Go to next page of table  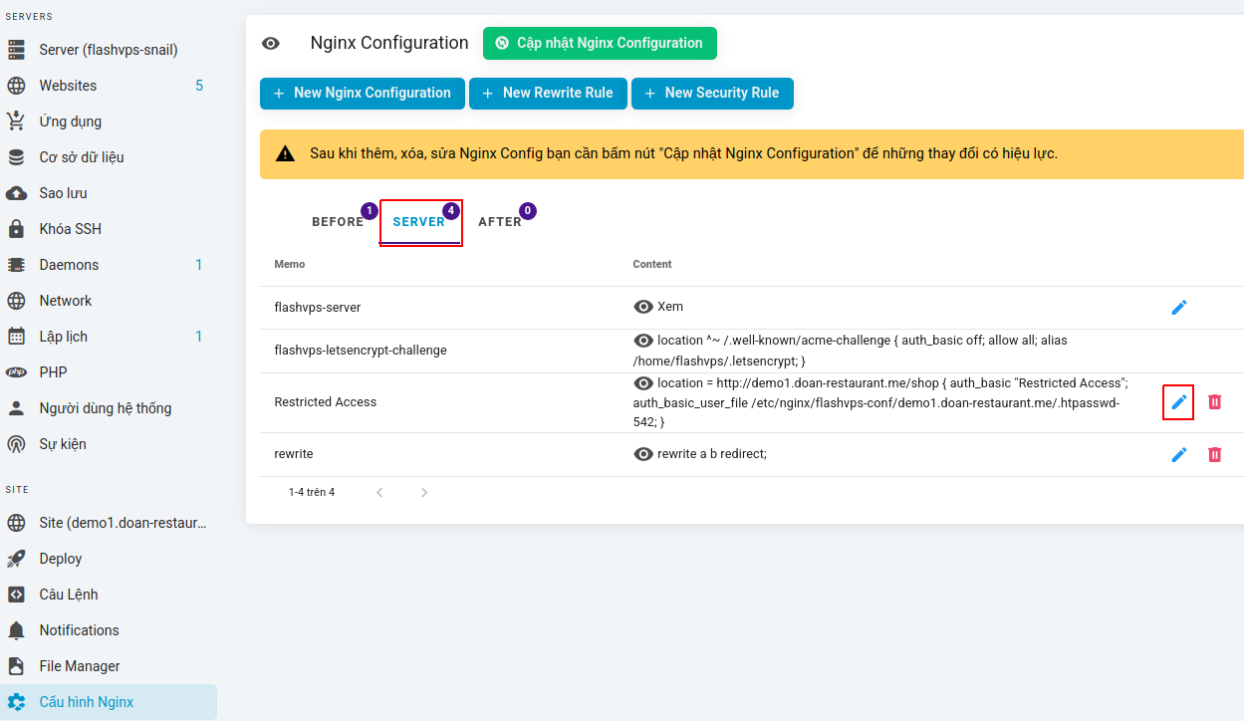424,492
